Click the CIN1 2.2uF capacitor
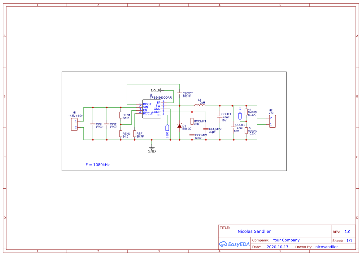362x256 pixels. pyautogui.click(x=93, y=124)
